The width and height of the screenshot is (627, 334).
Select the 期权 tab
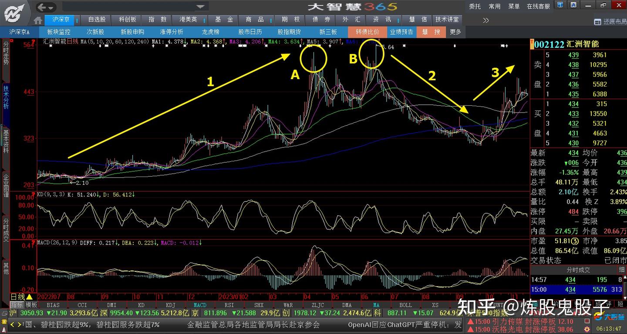pyautogui.click(x=291, y=20)
